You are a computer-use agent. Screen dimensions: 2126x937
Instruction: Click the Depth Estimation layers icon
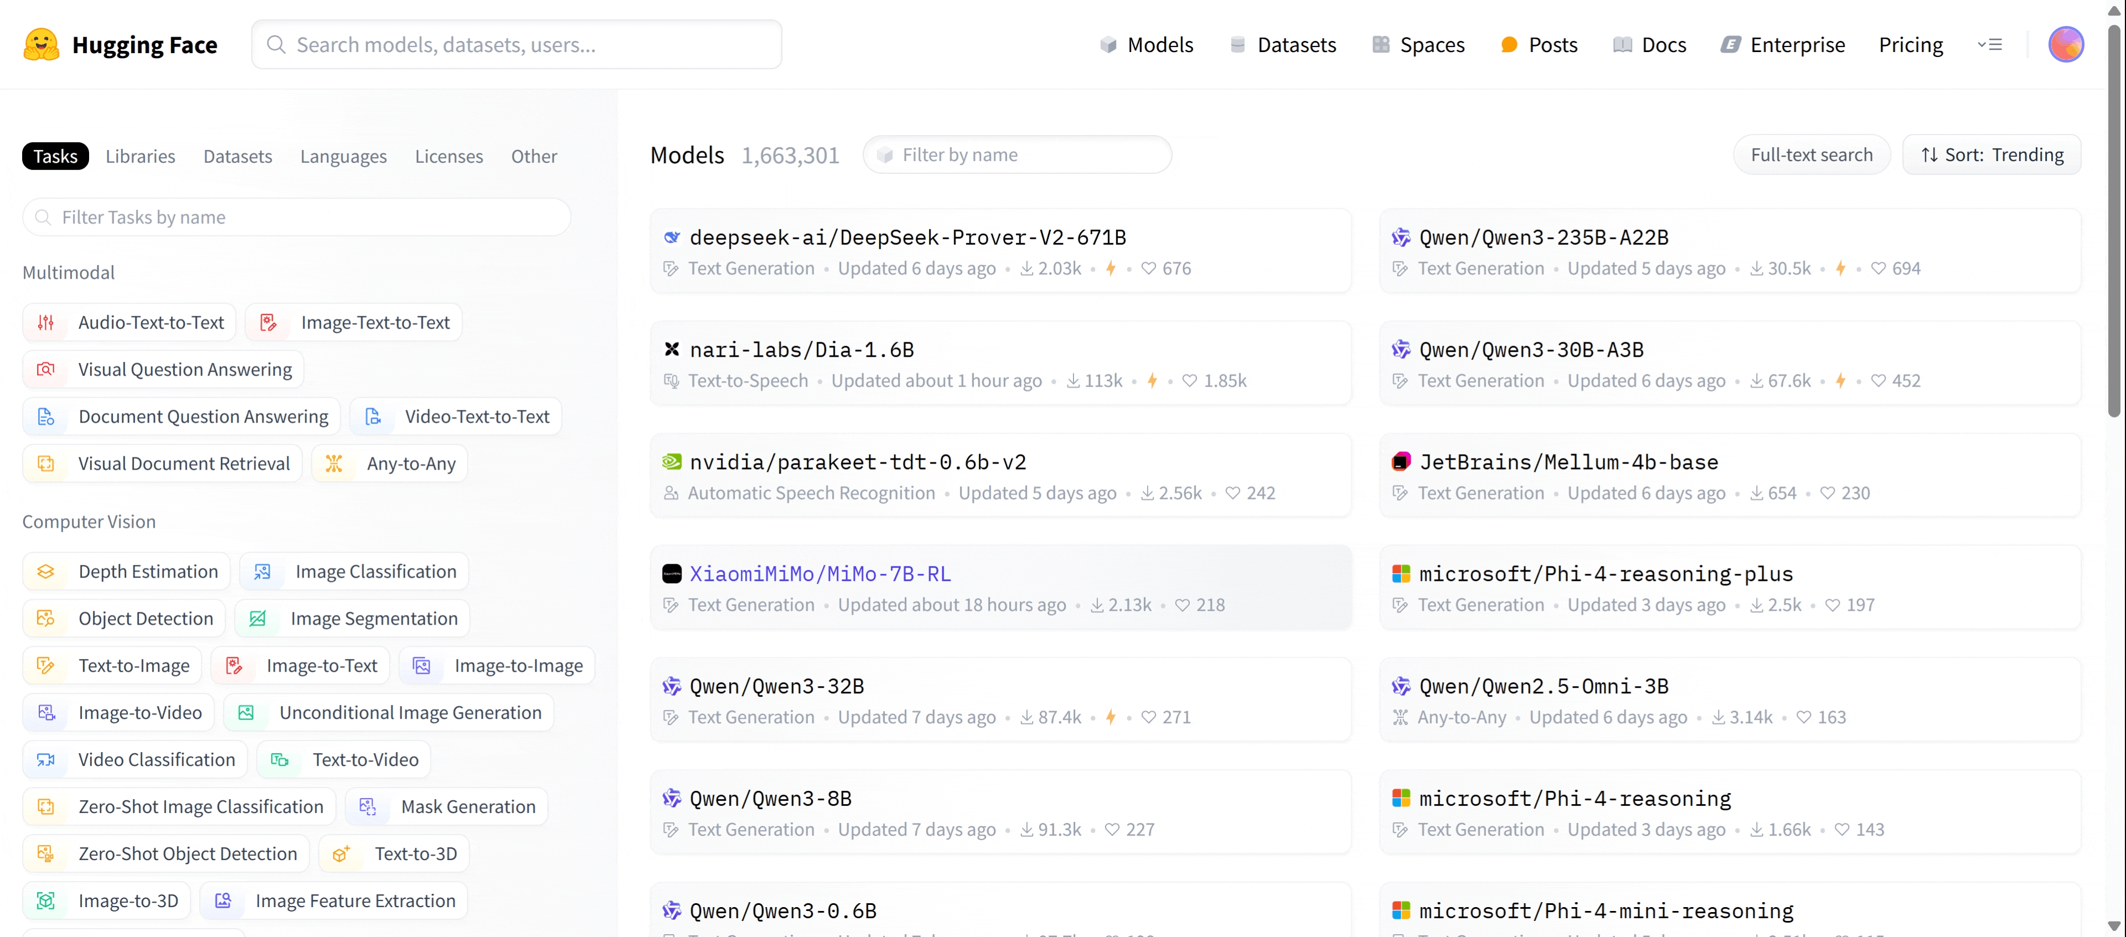pyautogui.click(x=46, y=572)
